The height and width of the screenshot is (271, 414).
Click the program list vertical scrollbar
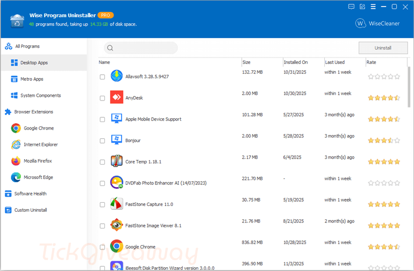coord(409,87)
